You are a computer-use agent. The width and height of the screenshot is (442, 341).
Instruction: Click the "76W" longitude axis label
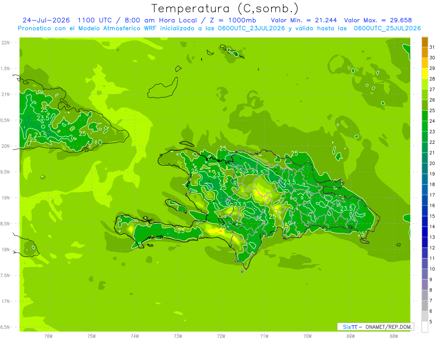[48, 336]
